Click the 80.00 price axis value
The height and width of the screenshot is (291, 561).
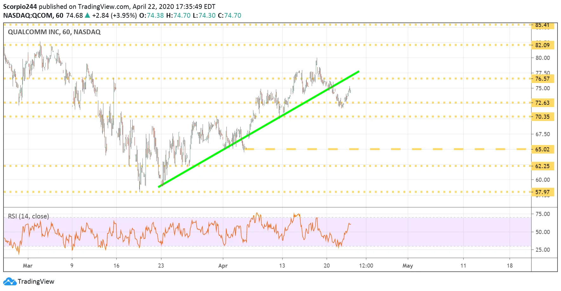coord(543,58)
